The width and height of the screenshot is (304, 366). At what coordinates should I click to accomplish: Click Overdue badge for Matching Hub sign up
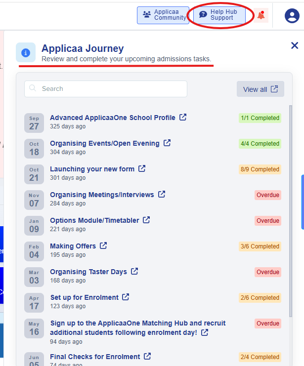point(268,324)
